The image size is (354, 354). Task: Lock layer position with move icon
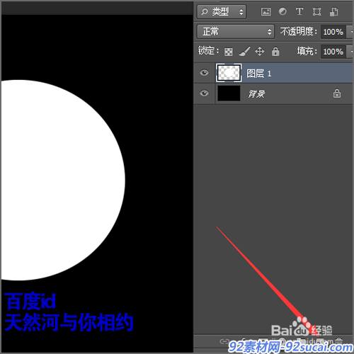pyautogui.click(x=259, y=51)
